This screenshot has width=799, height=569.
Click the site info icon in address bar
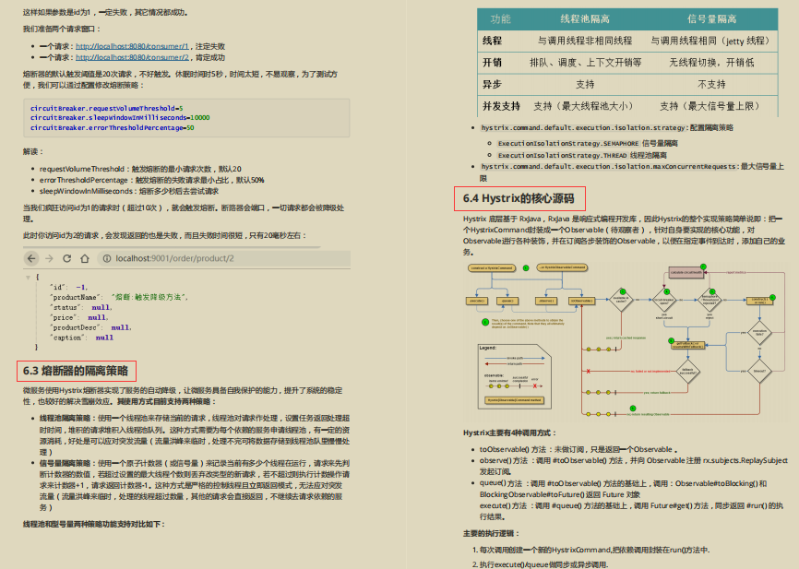pos(106,258)
